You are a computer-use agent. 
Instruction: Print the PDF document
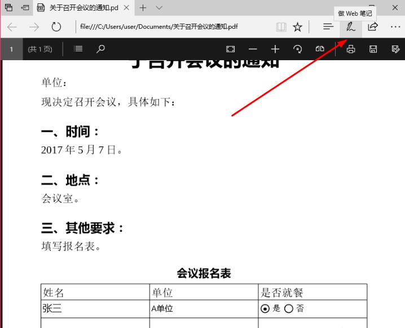click(x=351, y=49)
